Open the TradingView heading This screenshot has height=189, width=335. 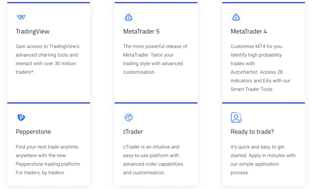[x=32, y=31]
